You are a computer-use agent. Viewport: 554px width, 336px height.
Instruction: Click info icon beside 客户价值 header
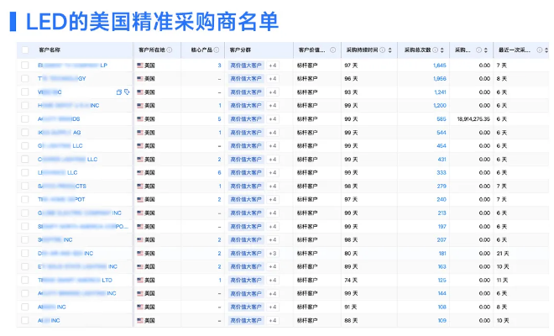pyautogui.click(x=333, y=50)
